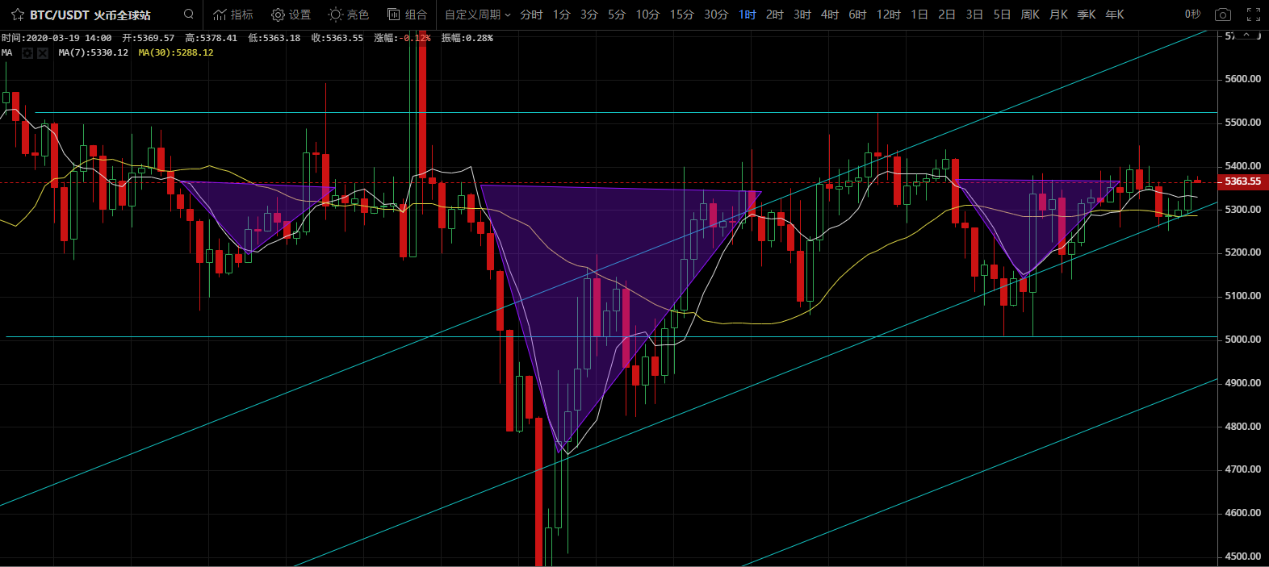Viewport: 1269px width, 567px height.
Task: Open MA indicator gear settings
Action: [27, 52]
